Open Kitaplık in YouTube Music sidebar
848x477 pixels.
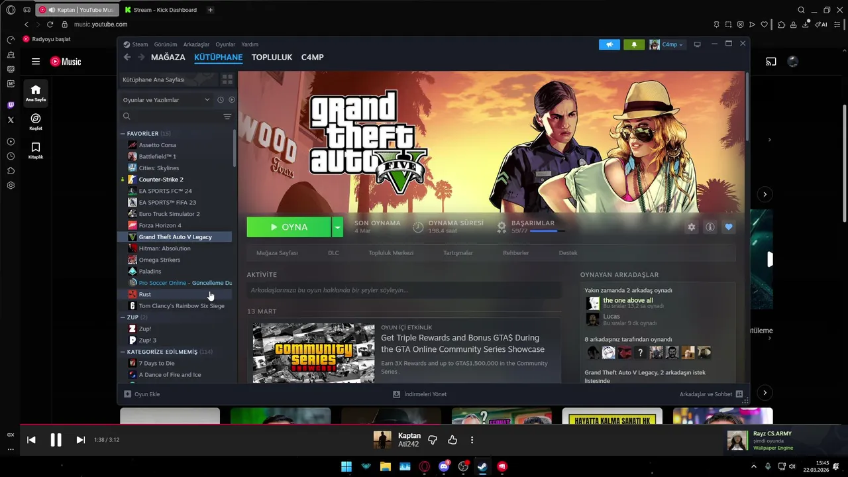coord(36,150)
